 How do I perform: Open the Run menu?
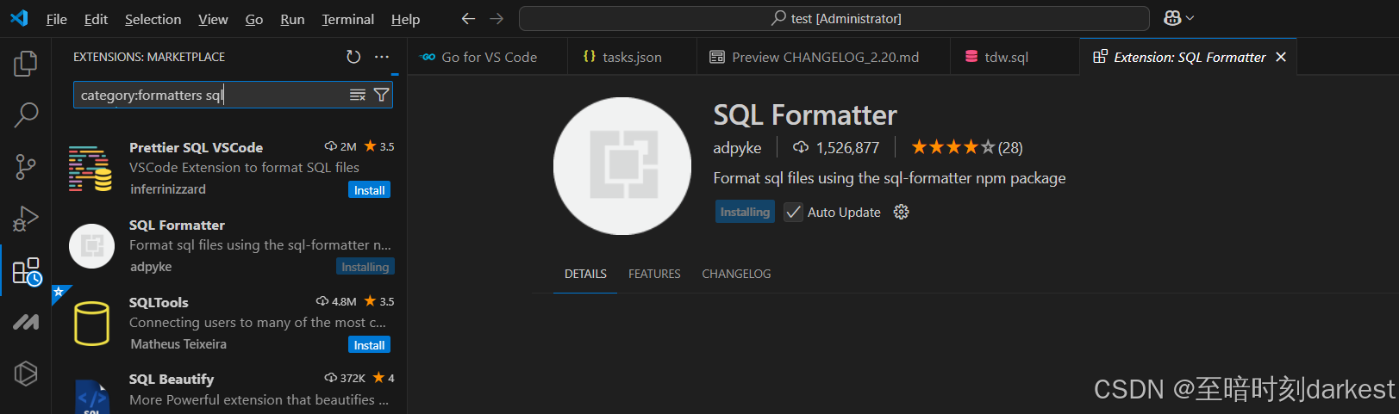click(x=292, y=19)
